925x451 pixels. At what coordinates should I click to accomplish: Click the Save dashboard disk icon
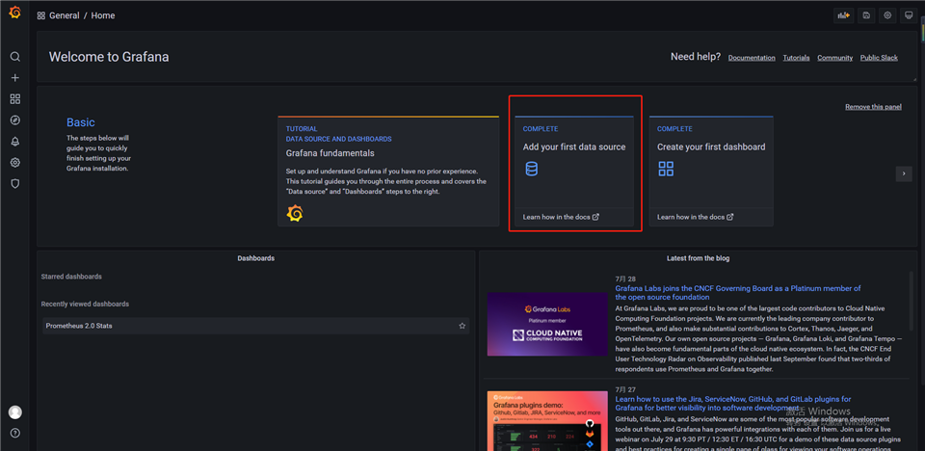point(866,16)
